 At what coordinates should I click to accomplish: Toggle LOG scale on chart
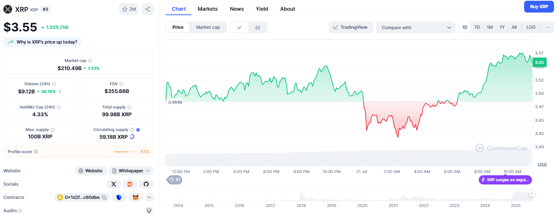[531, 27]
